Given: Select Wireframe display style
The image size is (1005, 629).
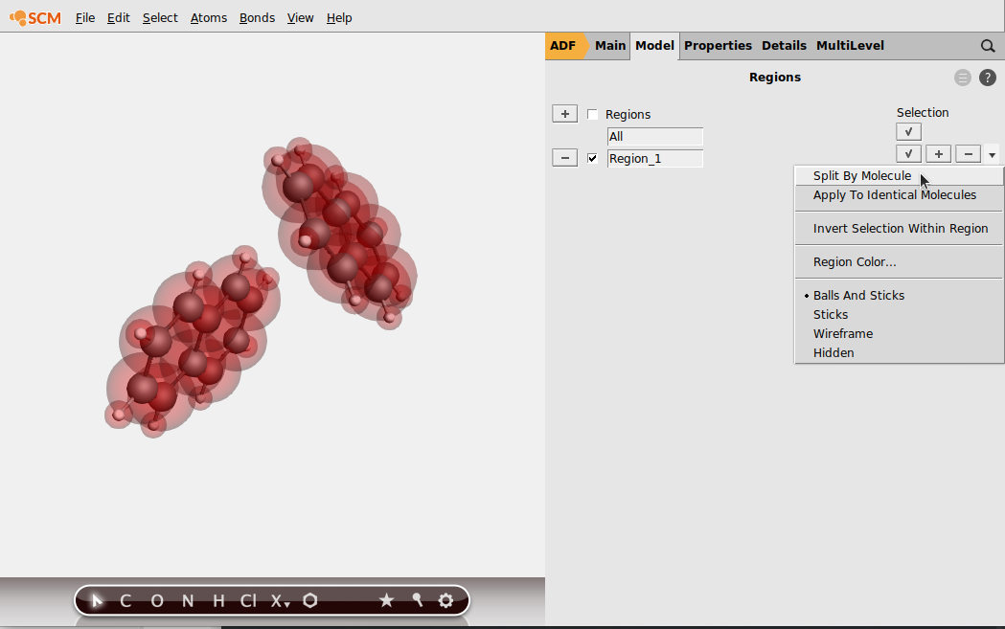Looking at the screenshot, I should pos(899,334).
